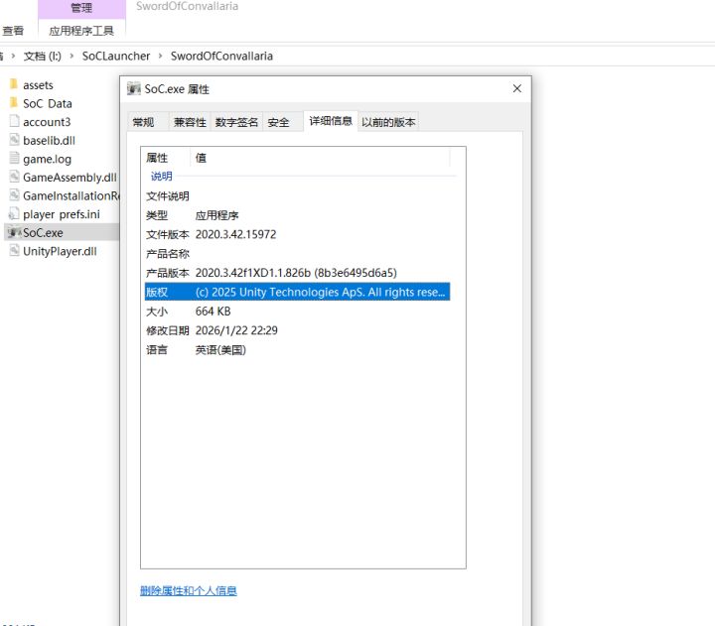Click the 删除属性和个人信息 link

pos(189,590)
